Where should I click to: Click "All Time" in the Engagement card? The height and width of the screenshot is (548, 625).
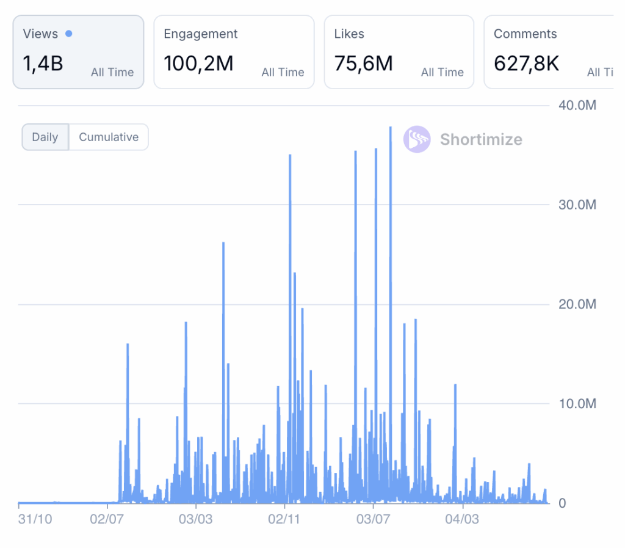[x=283, y=72]
